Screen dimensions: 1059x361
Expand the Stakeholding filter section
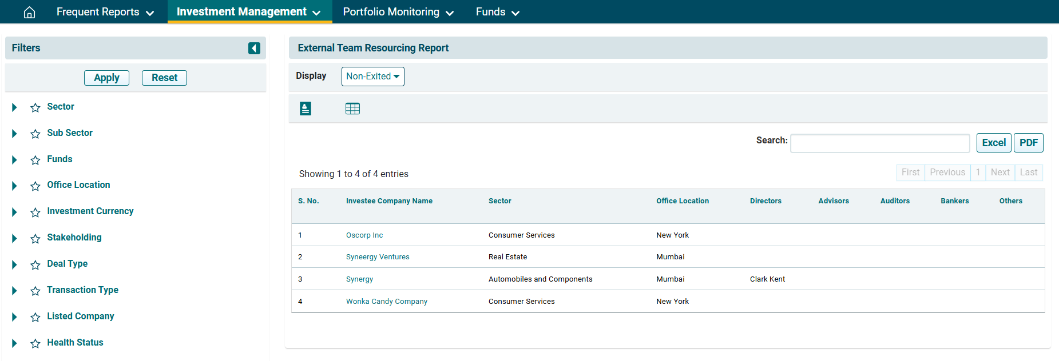tap(14, 238)
